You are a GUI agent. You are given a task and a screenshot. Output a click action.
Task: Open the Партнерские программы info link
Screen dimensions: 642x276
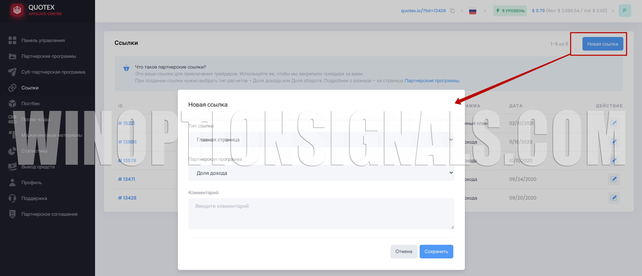[x=432, y=81]
